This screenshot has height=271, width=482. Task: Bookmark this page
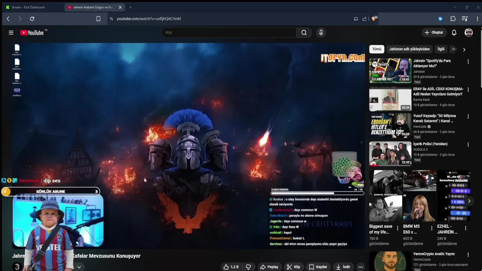pyautogui.click(x=98, y=18)
